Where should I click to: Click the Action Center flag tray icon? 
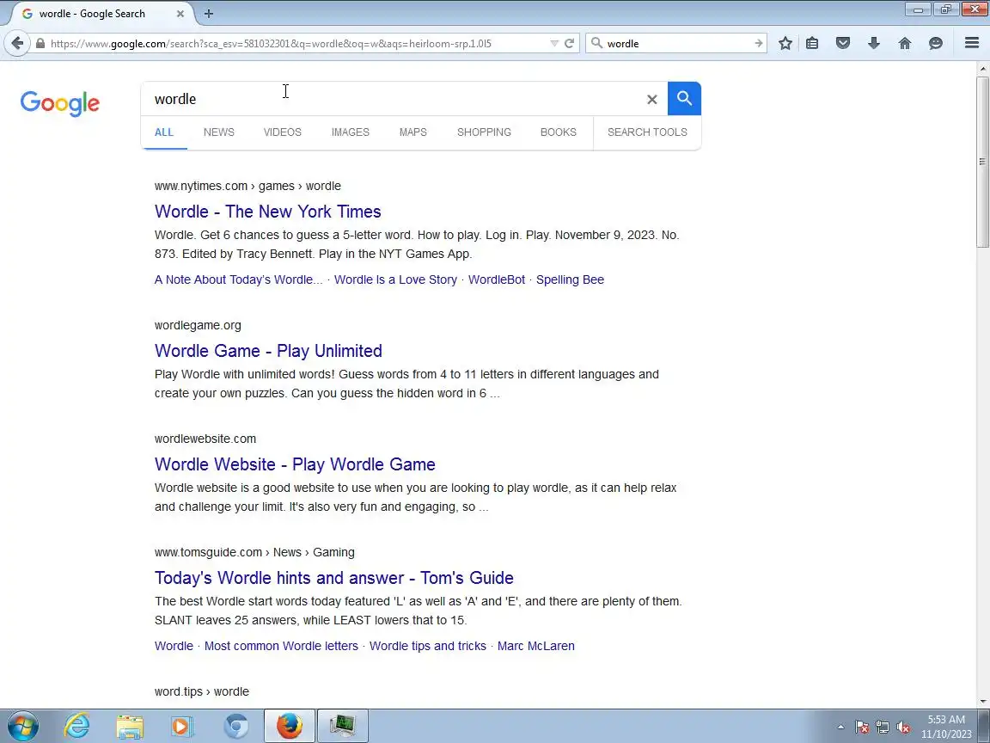coord(862,728)
